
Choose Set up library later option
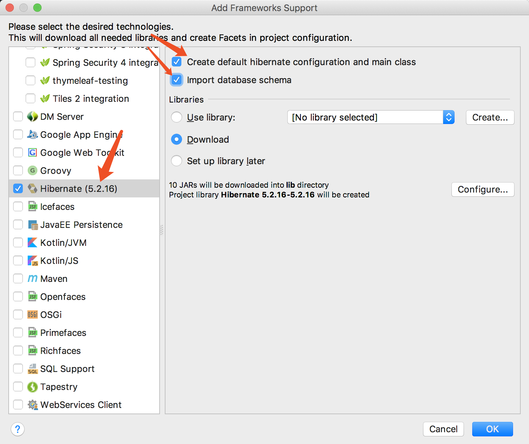click(177, 161)
